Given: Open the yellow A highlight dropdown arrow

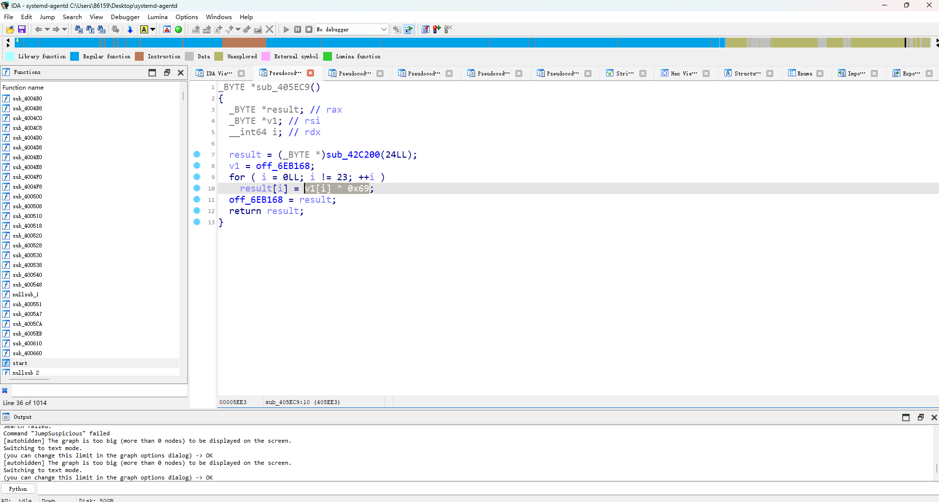Looking at the screenshot, I should click(x=152, y=29).
